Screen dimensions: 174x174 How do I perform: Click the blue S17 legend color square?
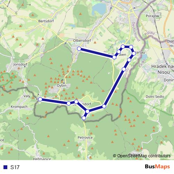click(5, 167)
